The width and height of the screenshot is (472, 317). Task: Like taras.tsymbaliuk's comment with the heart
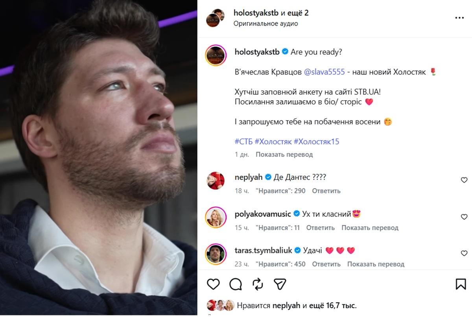point(464,253)
